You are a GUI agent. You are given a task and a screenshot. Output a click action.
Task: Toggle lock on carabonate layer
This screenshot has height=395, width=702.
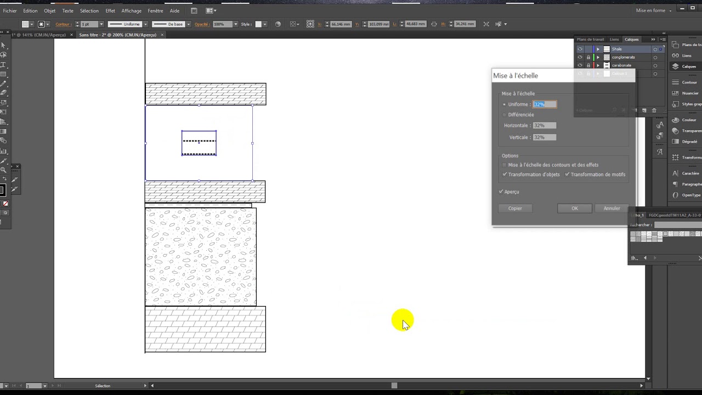click(x=588, y=65)
